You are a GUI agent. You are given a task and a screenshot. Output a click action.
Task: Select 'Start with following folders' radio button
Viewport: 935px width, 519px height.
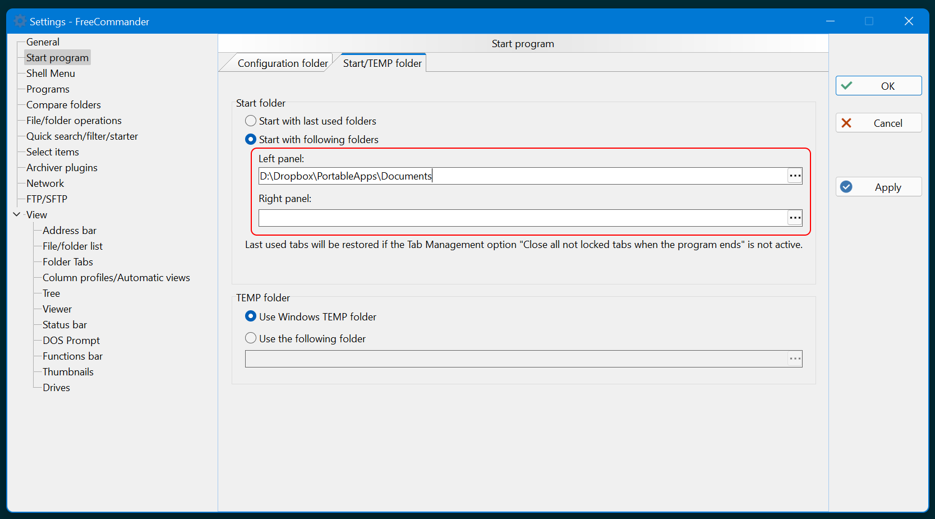tap(251, 140)
